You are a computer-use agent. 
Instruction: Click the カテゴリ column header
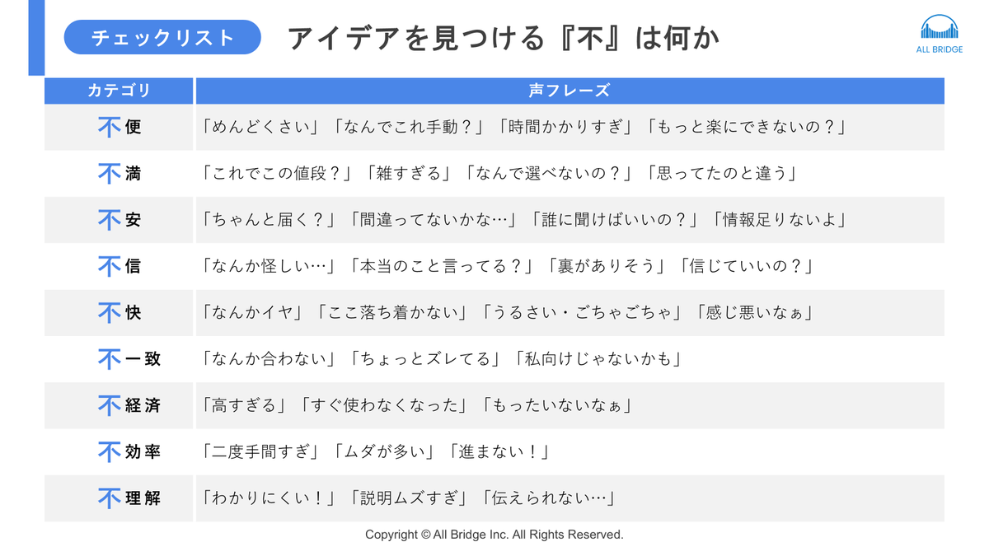coord(119,91)
